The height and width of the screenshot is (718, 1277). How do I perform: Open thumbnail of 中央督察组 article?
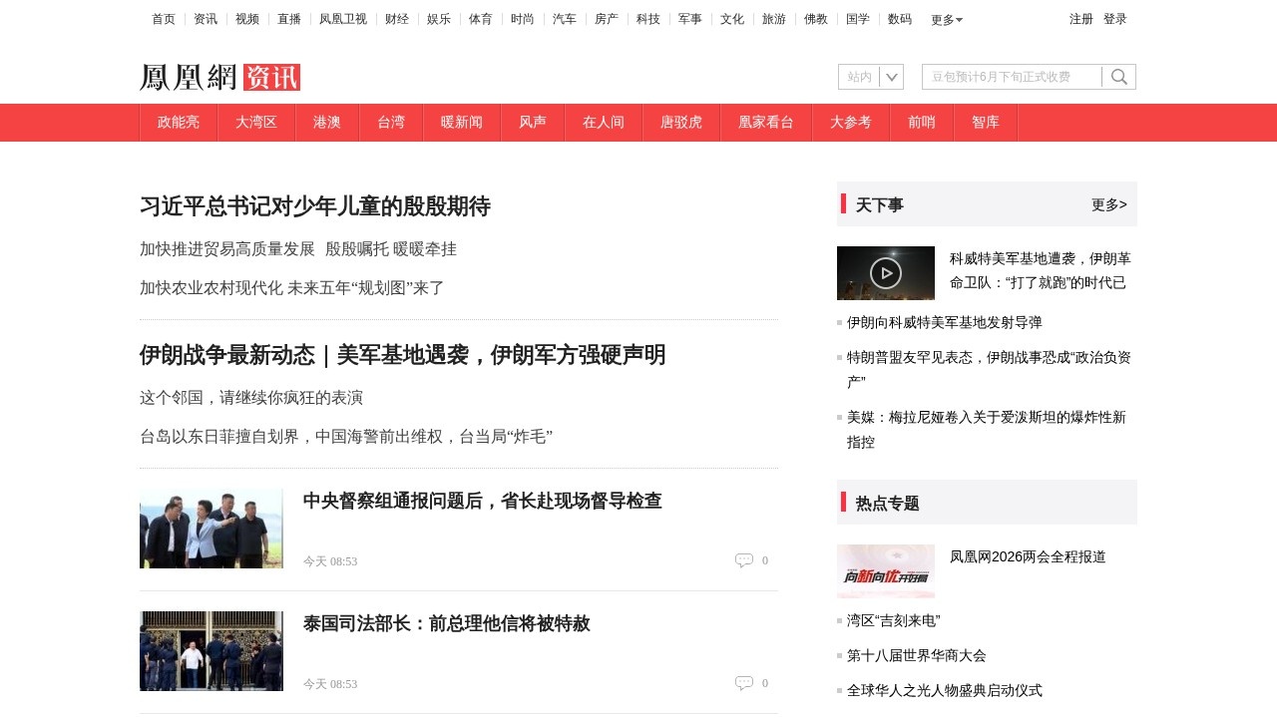point(212,529)
